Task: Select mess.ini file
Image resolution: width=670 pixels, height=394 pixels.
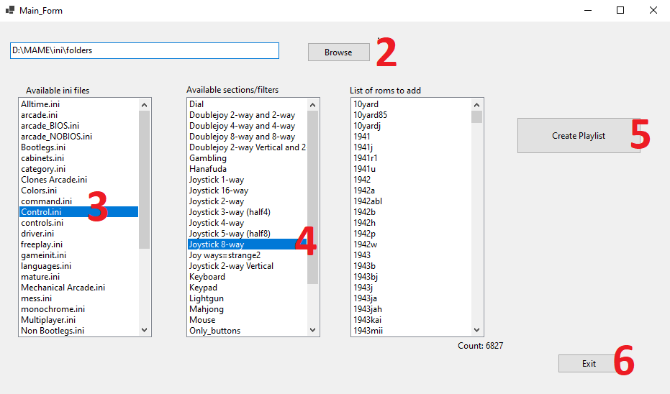Action: pyautogui.click(x=78, y=298)
